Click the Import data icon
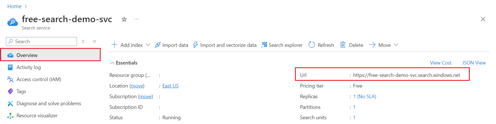The width and height of the screenshot is (496, 124). [158, 45]
